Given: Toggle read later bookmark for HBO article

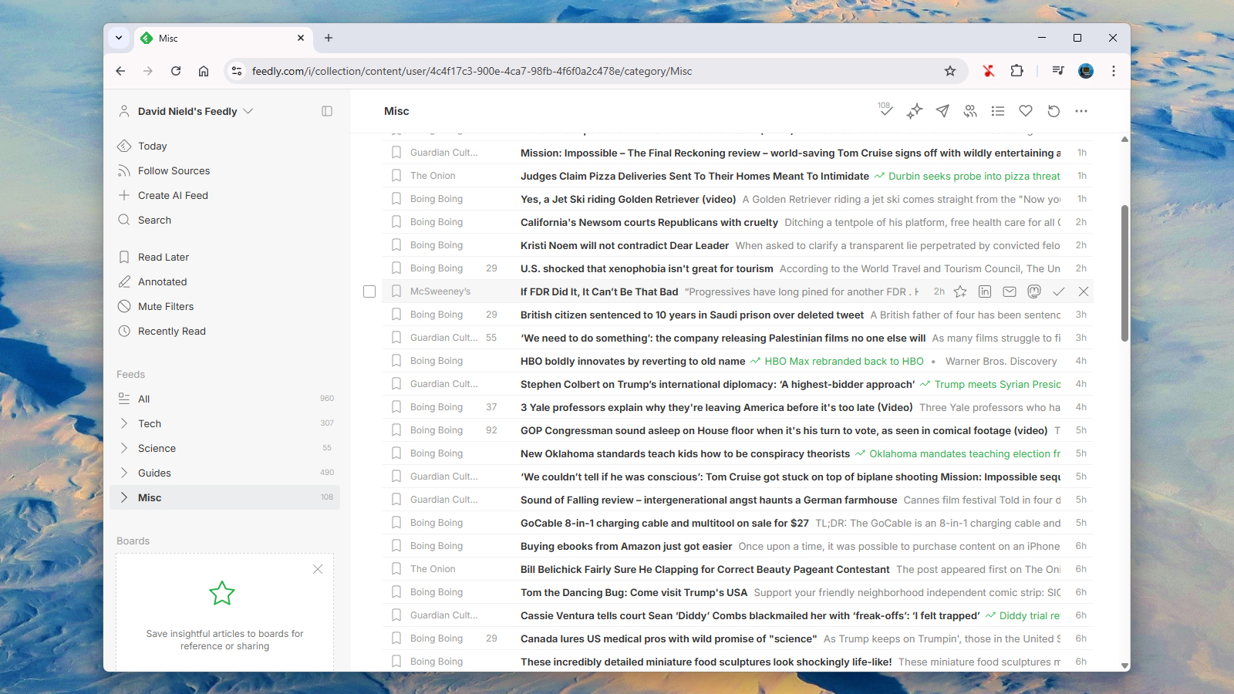Looking at the screenshot, I should point(396,361).
